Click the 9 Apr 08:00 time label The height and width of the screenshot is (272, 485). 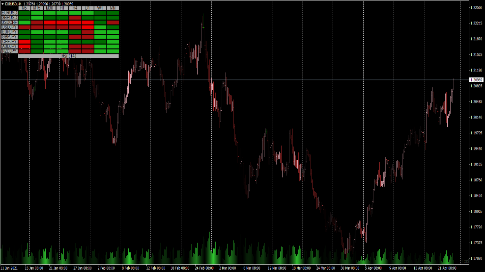[398, 268]
